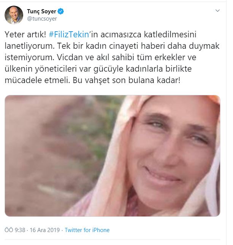Open the Twitter for iPhone source link
The width and height of the screenshot is (233, 245).
pyautogui.click(x=87, y=230)
